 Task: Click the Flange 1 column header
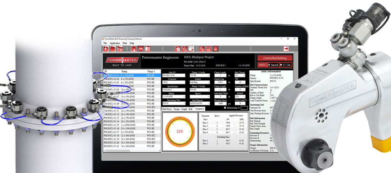click(x=151, y=72)
